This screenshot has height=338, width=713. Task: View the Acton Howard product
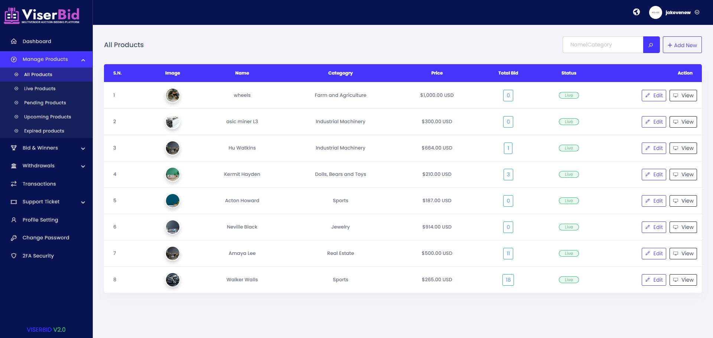coord(683,201)
